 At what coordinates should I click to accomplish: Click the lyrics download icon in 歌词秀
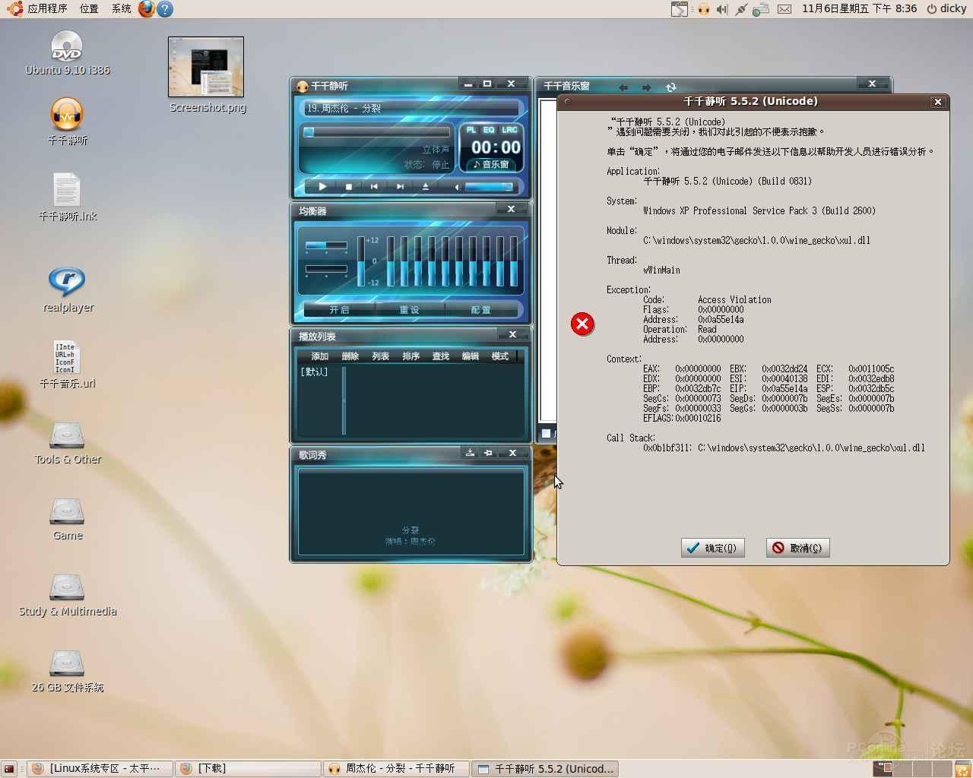(x=470, y=453)
